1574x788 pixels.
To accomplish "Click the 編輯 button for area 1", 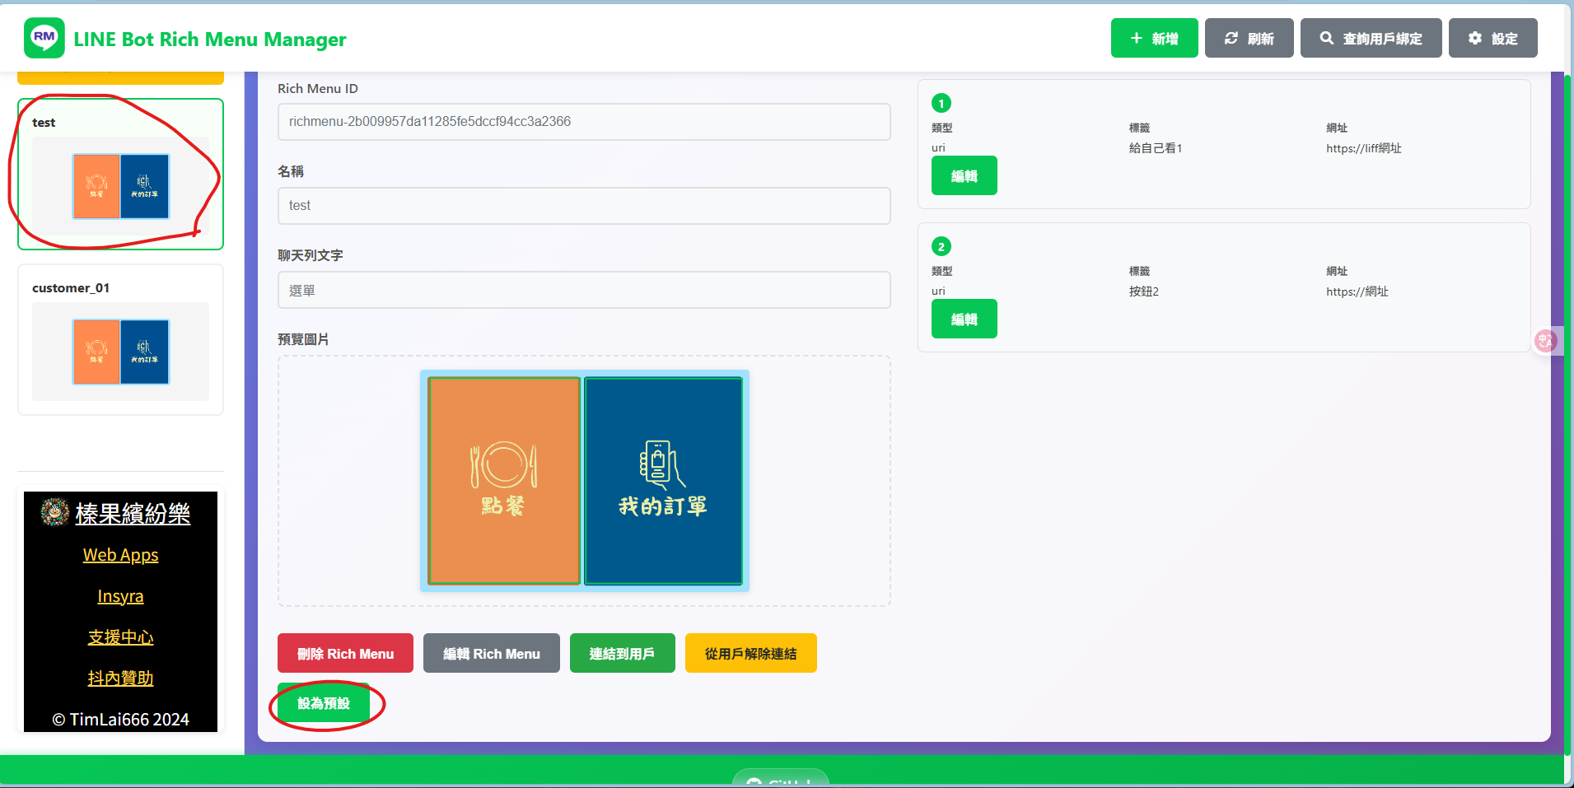I will point(964,175).
